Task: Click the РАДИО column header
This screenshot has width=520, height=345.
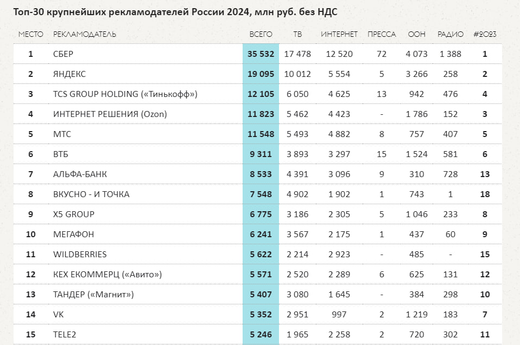Action: [451, 34]
